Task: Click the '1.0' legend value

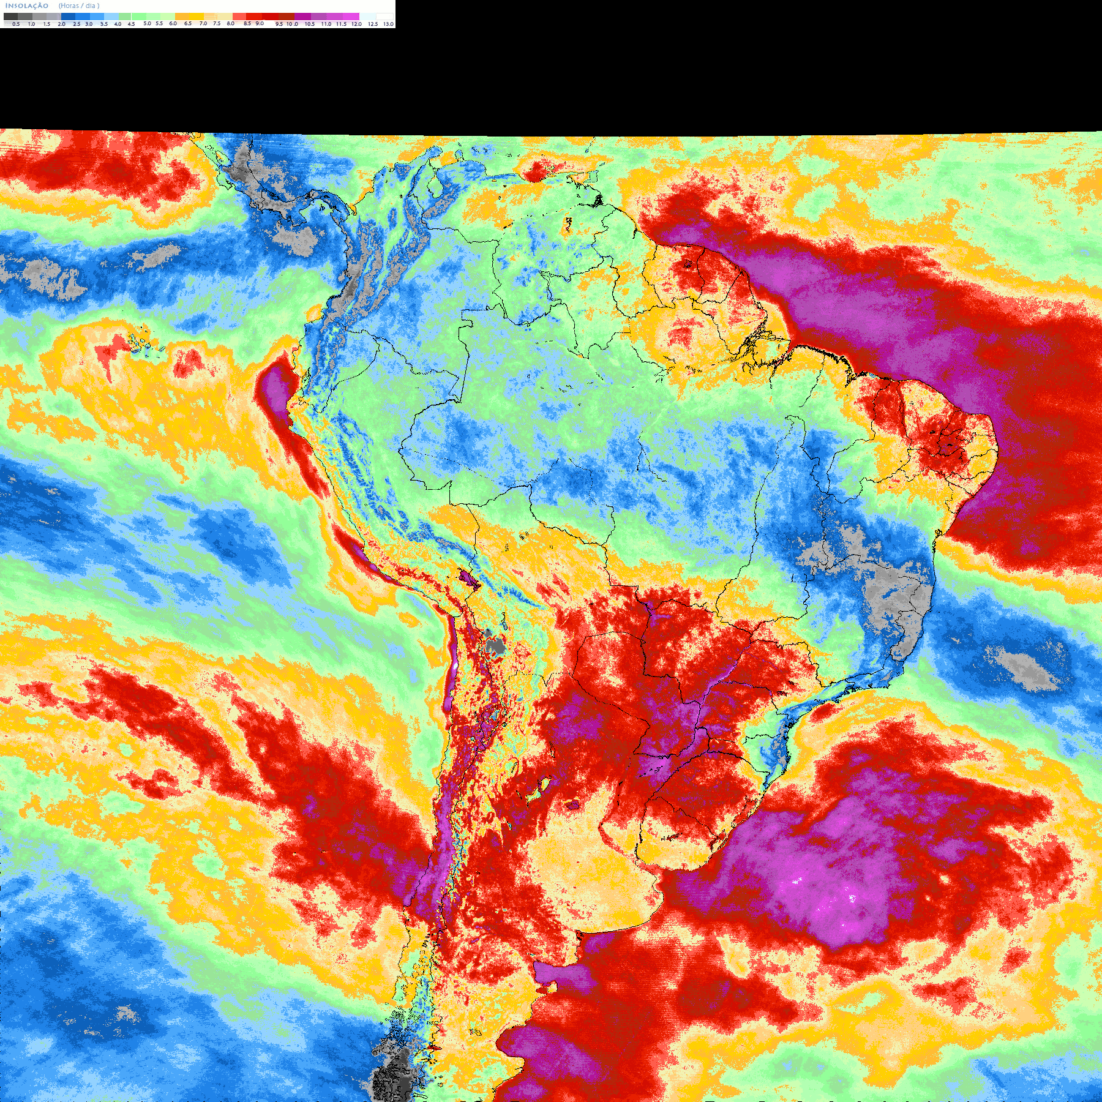Action: (31, 24)
